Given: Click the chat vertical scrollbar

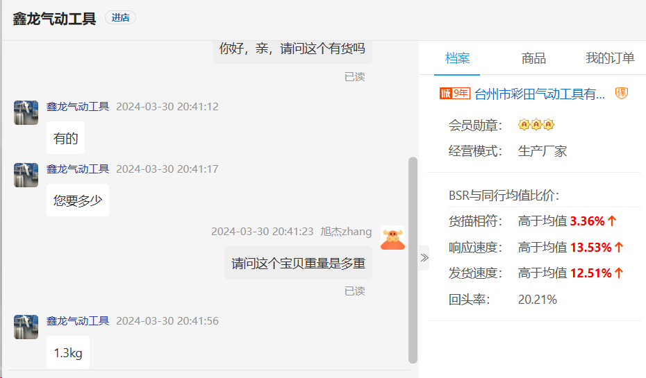Looking at the screenshot, I should coord(413,260).
